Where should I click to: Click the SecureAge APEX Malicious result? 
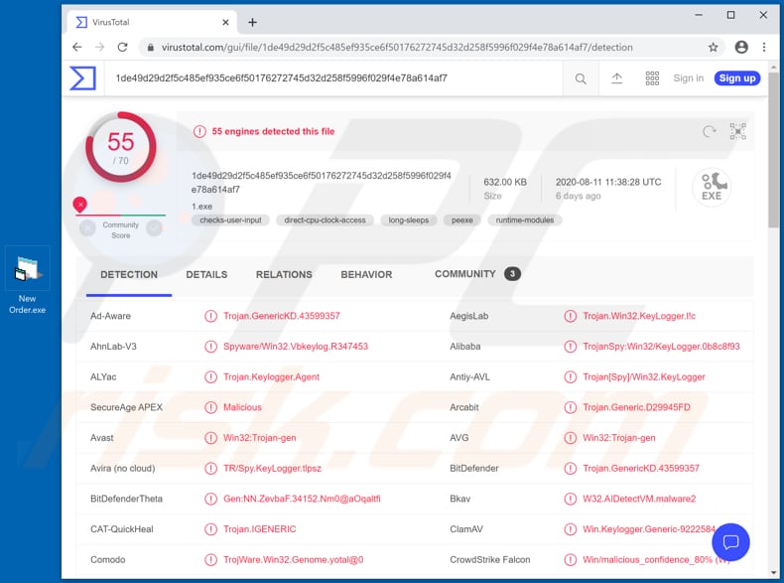242,407
